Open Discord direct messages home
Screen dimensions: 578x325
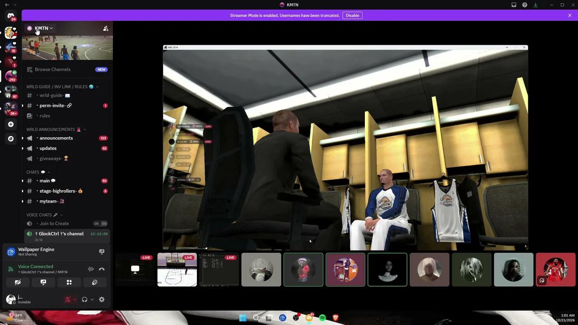coord(11,16)
